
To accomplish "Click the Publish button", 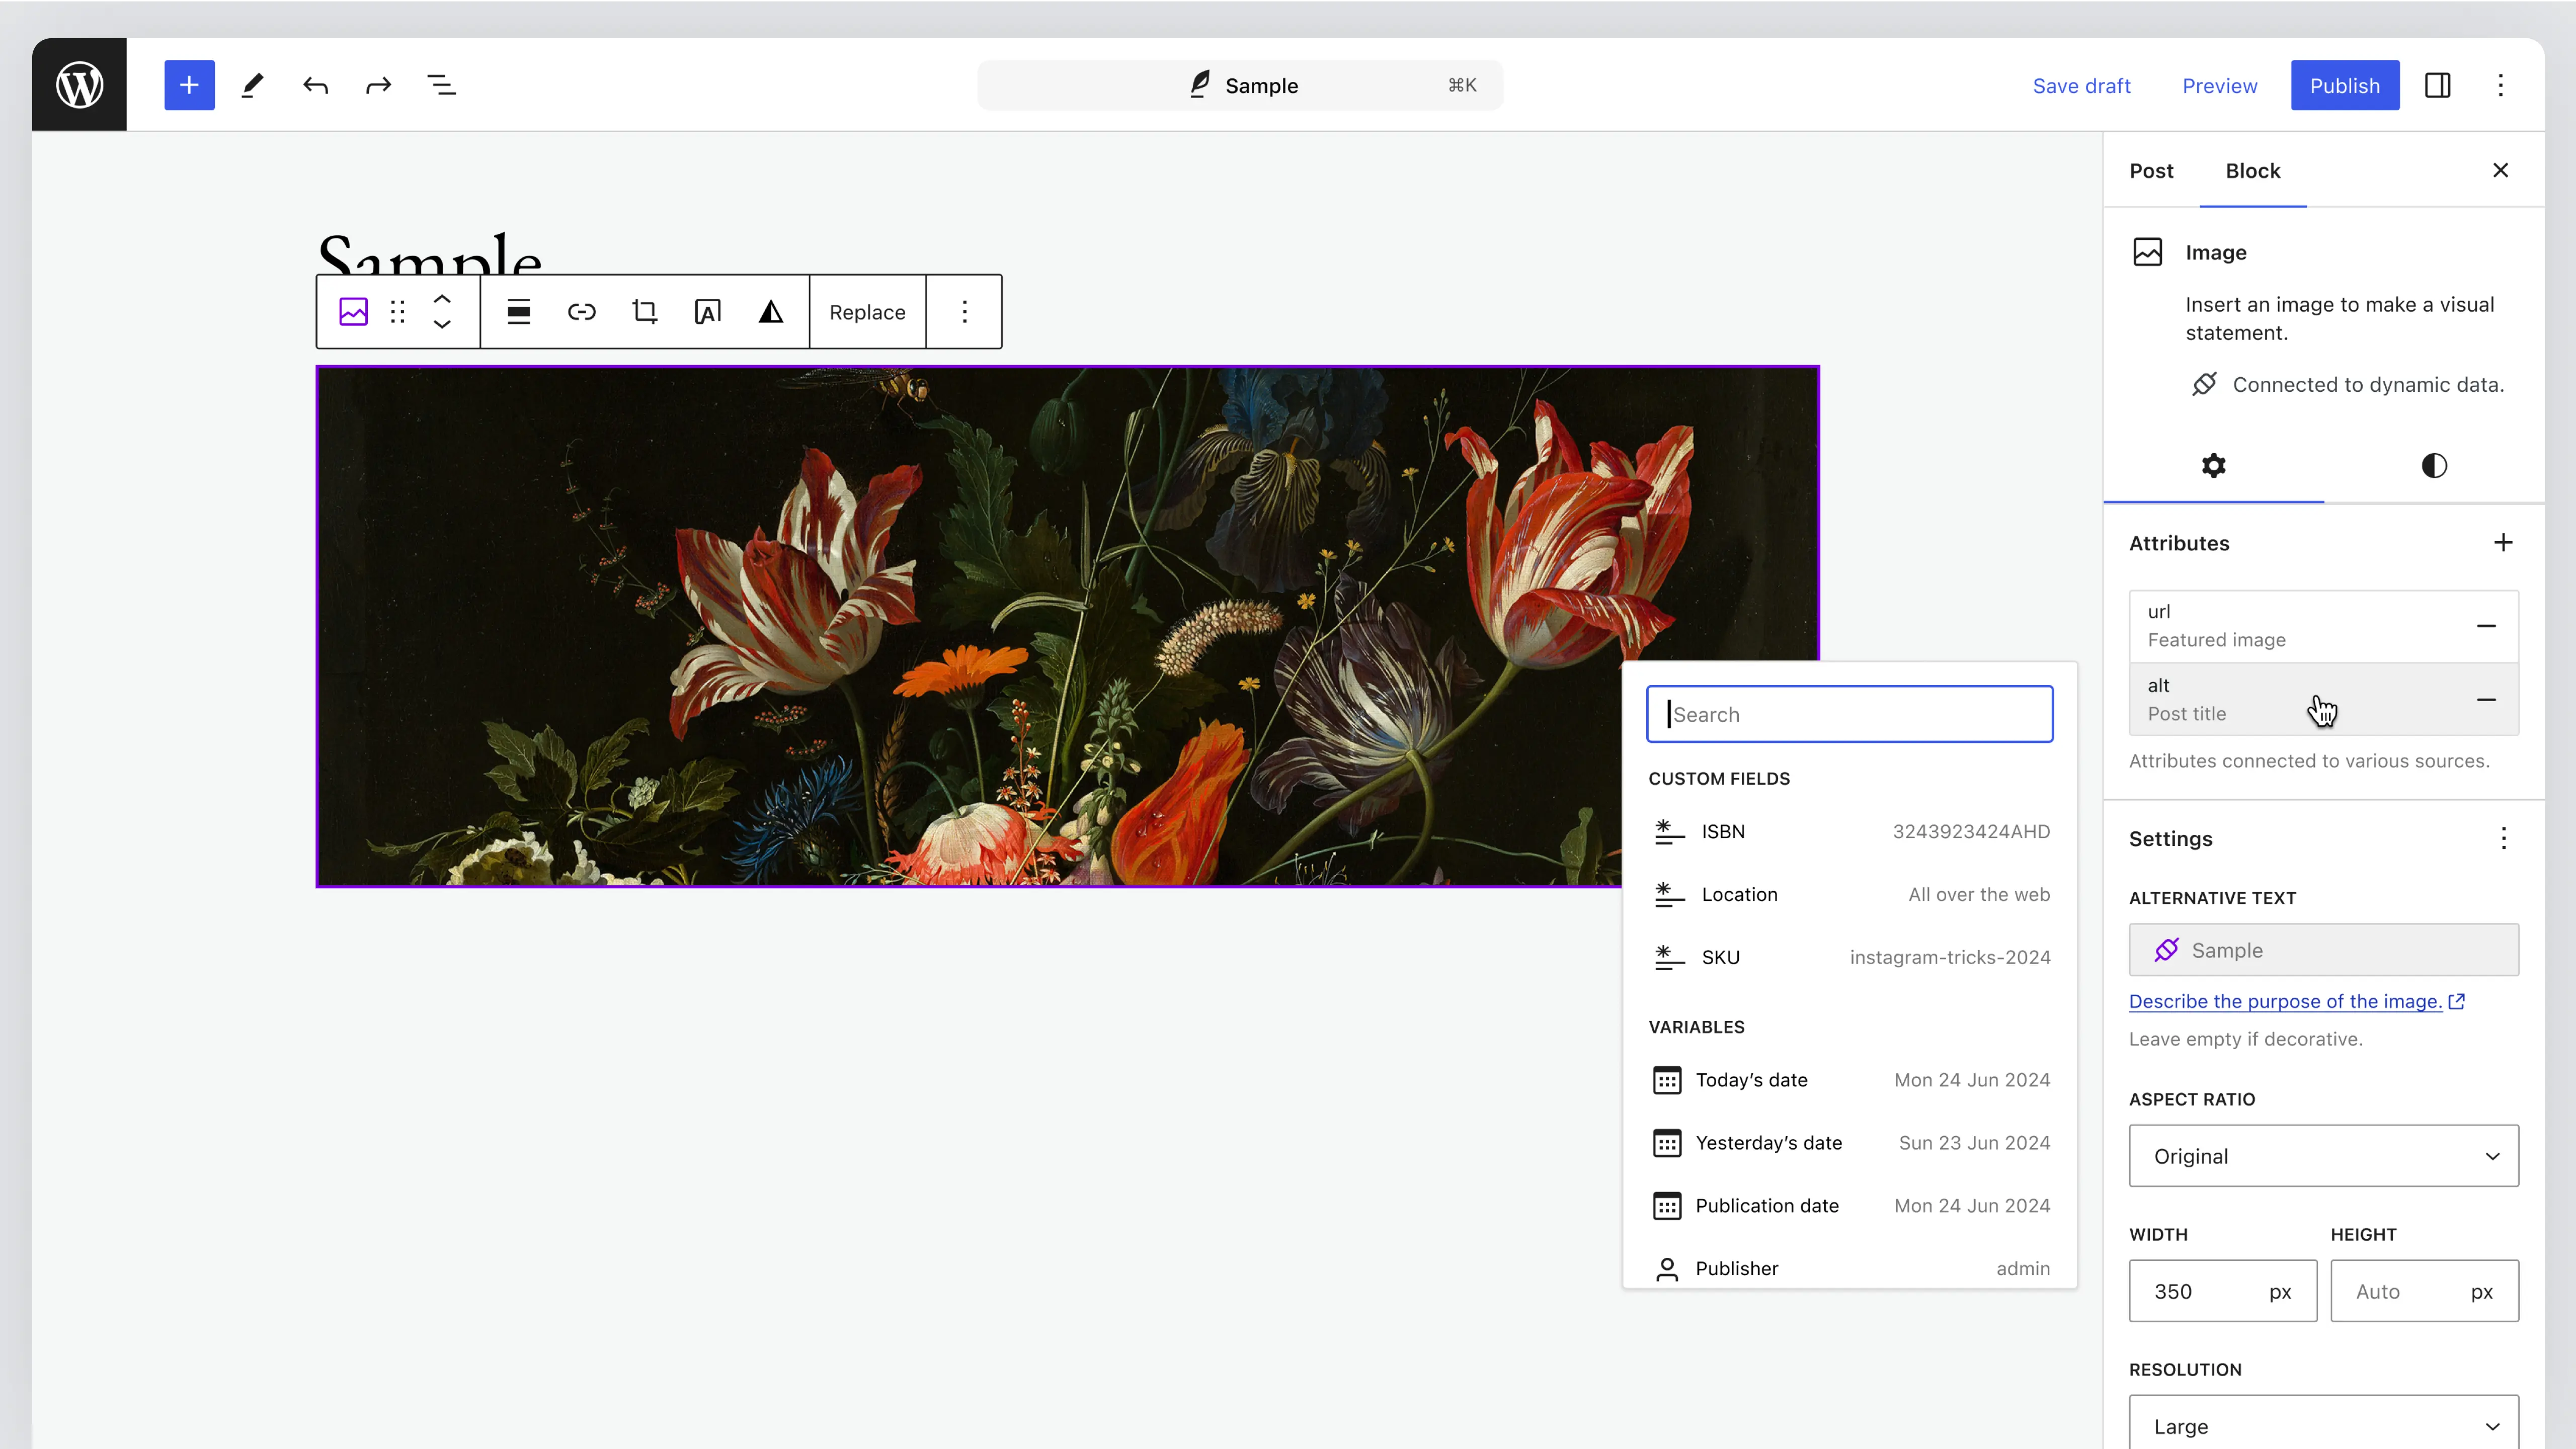I will [2344, 85].
